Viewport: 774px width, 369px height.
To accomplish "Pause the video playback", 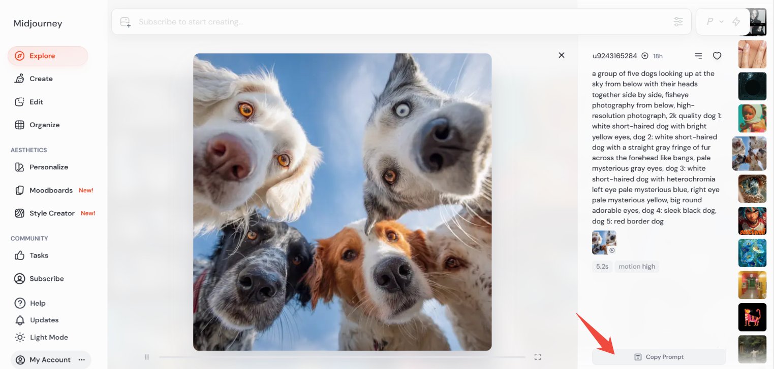I will tap(147, 357).
